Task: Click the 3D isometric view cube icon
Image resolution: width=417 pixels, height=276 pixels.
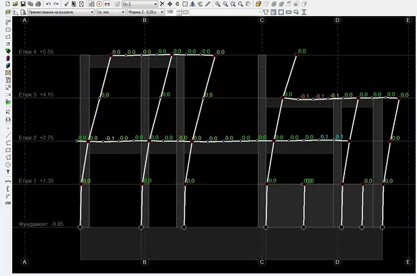Action: click(x=259, y=4)
